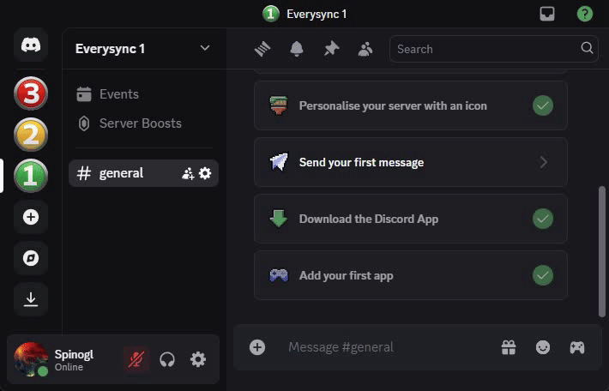The height and width of the screenshot is (391, 609).
Task: Click checkmark on Download the Discord App
Action: (543, 219)
